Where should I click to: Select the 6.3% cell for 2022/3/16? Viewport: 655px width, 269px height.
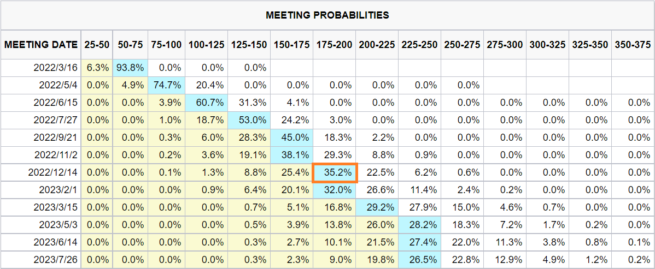pyautogui.click(x=97, y=68)
